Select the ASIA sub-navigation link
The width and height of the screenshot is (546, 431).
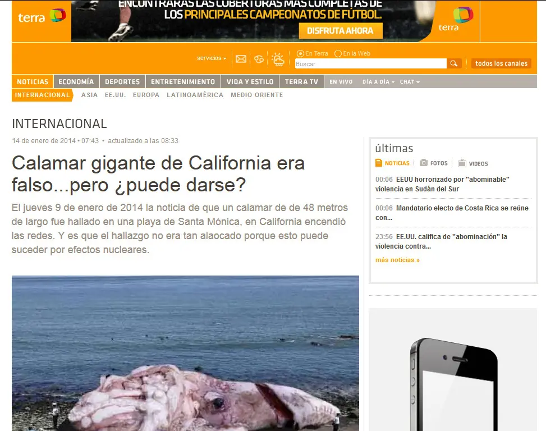point(89,95)
